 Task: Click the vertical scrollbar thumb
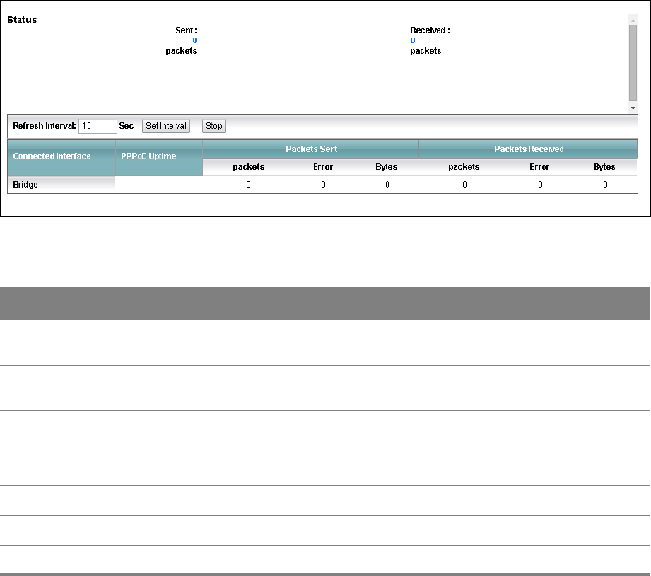coord(633,63)
